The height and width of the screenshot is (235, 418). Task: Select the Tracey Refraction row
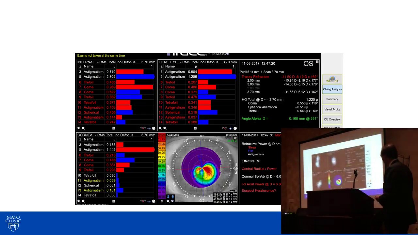(x=280, y=77)
